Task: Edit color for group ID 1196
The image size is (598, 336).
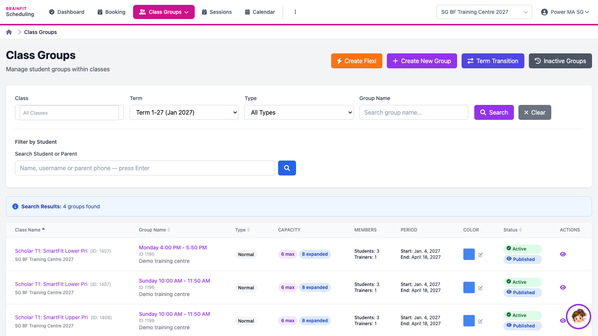Action: pos(480,288)
